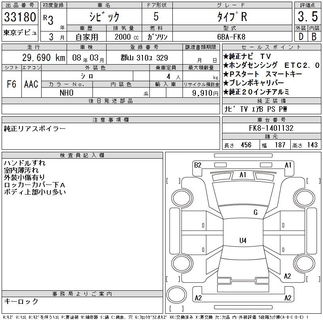
Task: Click lot number 33180
Action: (x=20, y=17)
